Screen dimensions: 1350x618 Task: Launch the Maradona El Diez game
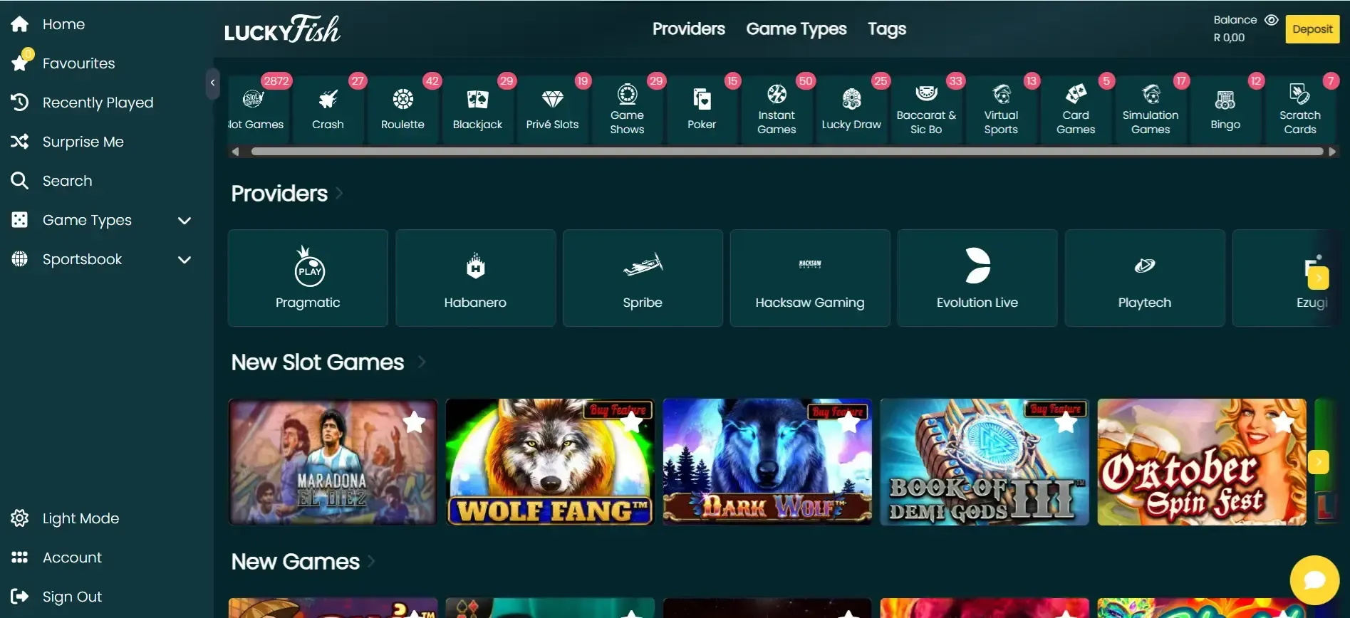point(333,462)
